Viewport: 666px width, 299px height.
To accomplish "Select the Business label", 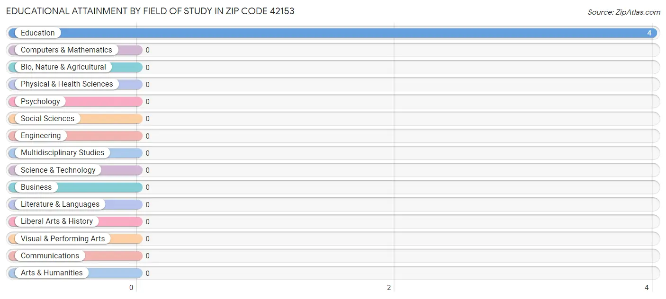I will (36, 187).
